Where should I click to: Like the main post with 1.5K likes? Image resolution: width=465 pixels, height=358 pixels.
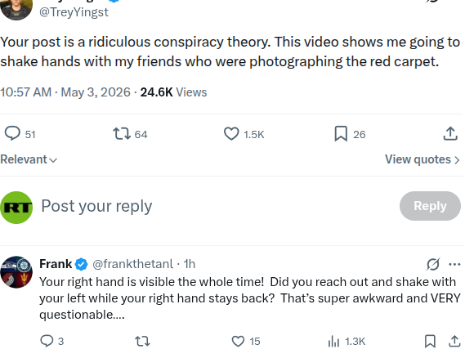click(244, 134)
